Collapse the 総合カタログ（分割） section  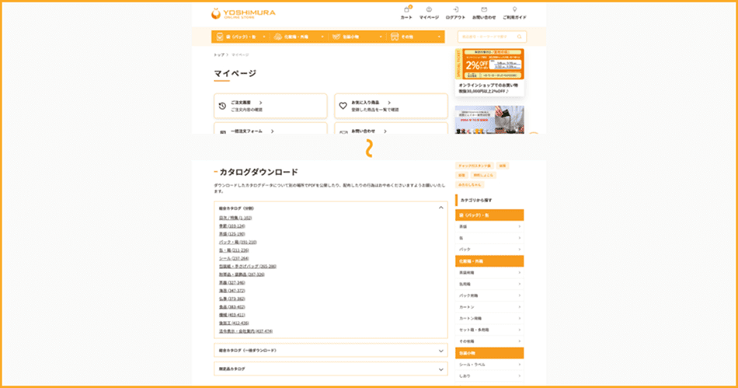click(441, 208)
